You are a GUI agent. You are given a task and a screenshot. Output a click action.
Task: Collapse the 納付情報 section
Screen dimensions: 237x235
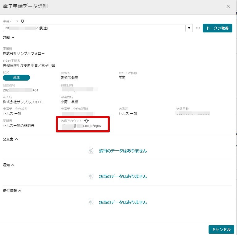(19, 191)
